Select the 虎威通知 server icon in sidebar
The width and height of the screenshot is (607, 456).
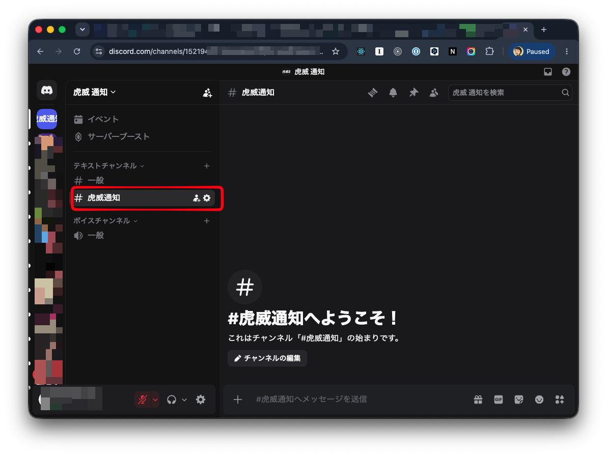click(x=47, y=119)
